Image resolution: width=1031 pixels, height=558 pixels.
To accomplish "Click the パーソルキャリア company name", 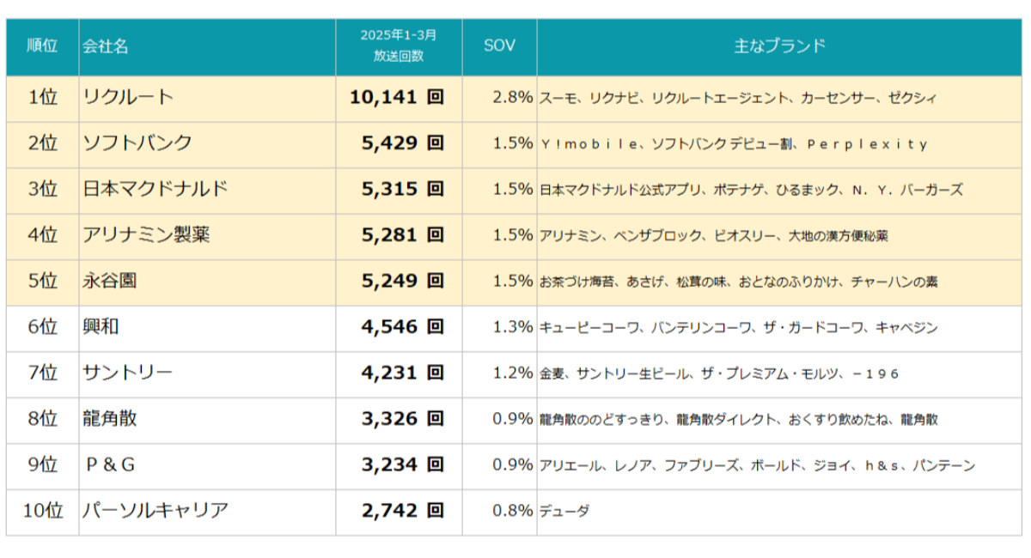I will [156, 511].
